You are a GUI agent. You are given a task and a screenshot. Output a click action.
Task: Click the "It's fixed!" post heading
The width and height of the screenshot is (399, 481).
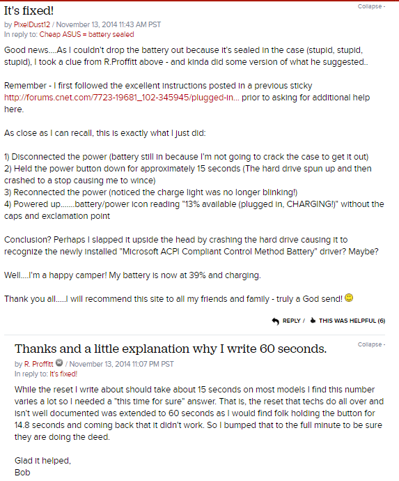point(29,10)
